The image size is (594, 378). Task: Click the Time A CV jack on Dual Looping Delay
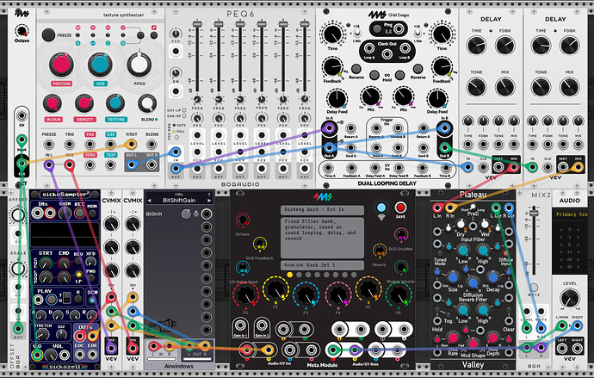[329, 168]
